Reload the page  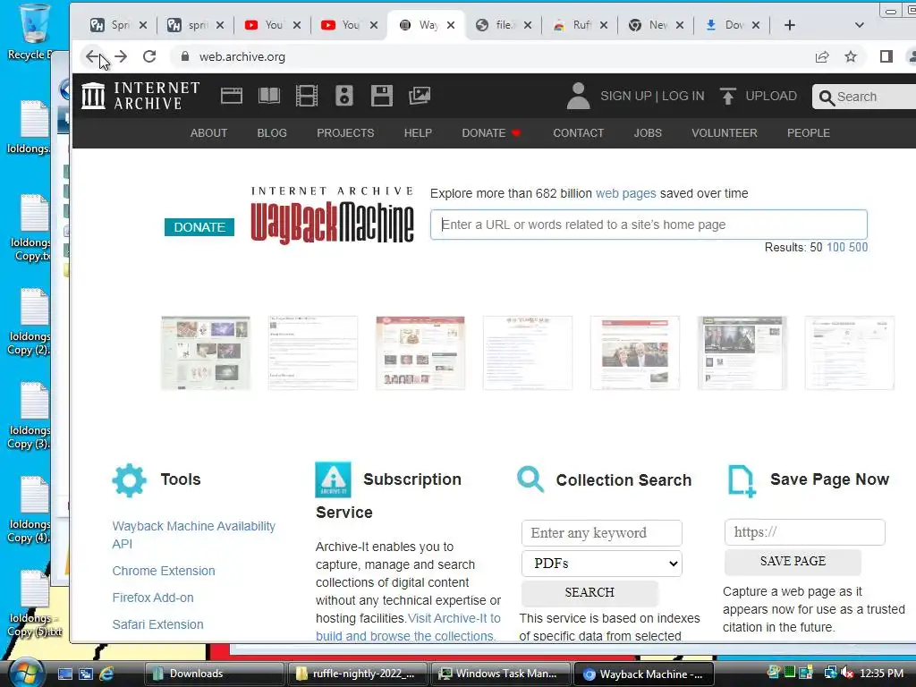click(149, 56)
